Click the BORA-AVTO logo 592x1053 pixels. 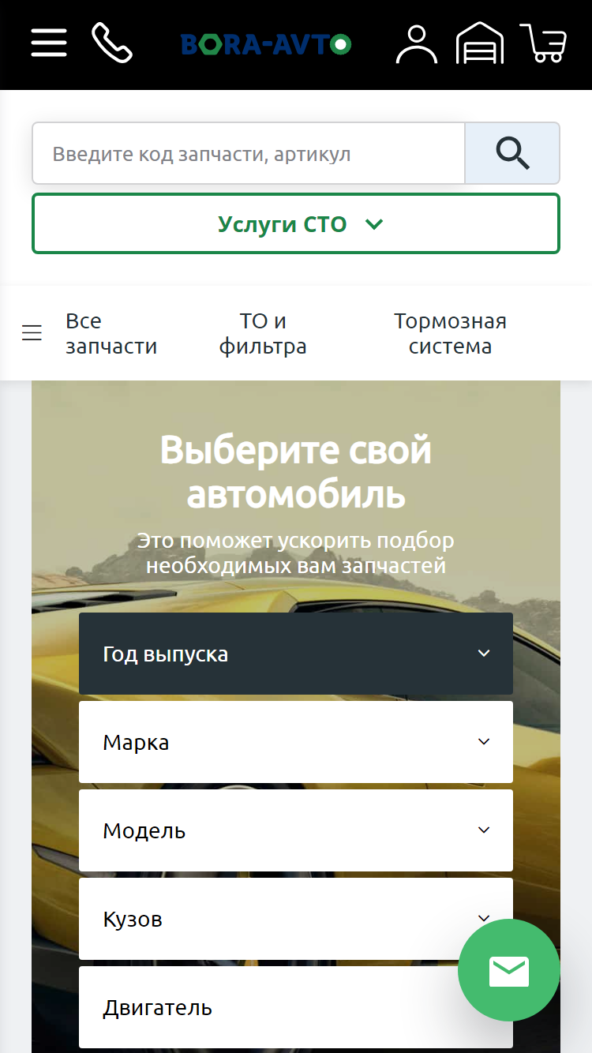[266, 43]
